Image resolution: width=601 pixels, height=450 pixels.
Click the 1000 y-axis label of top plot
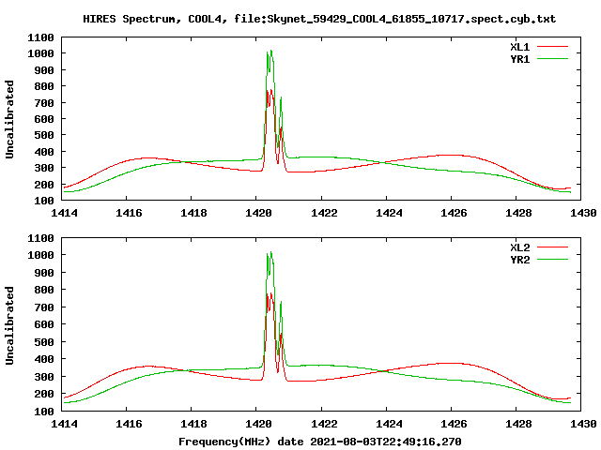40,53
